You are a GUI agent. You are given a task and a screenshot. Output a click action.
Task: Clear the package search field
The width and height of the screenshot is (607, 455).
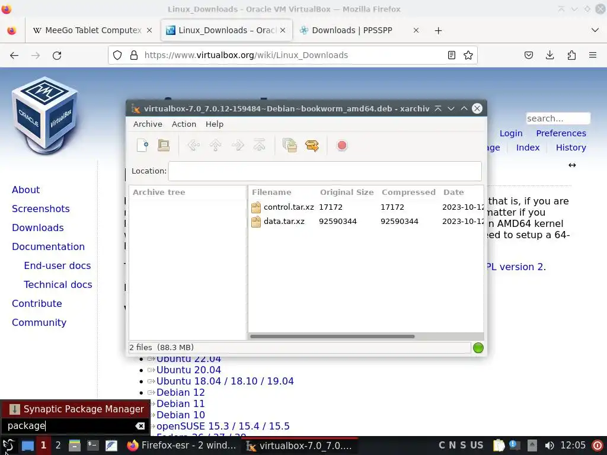click(140, 426)
